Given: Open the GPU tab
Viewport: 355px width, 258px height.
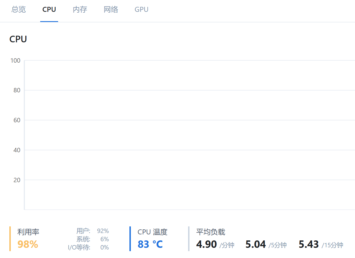Looking at the screenshot, I should pyautogui.click(x=141, y=10).
